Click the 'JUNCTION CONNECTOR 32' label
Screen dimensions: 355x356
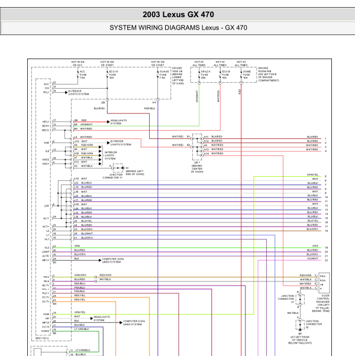pos(314,324)
